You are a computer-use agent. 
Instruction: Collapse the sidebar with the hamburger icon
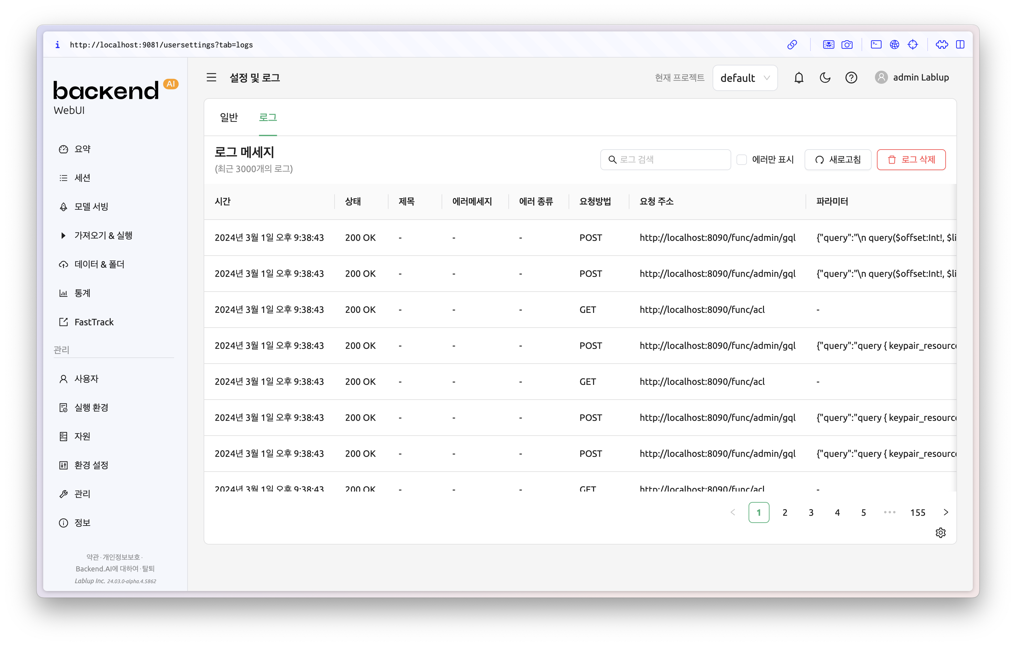[211, 77]
